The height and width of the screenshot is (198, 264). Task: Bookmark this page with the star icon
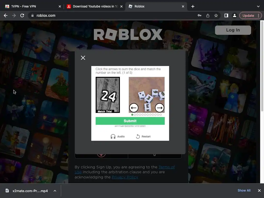click(216, 15)
